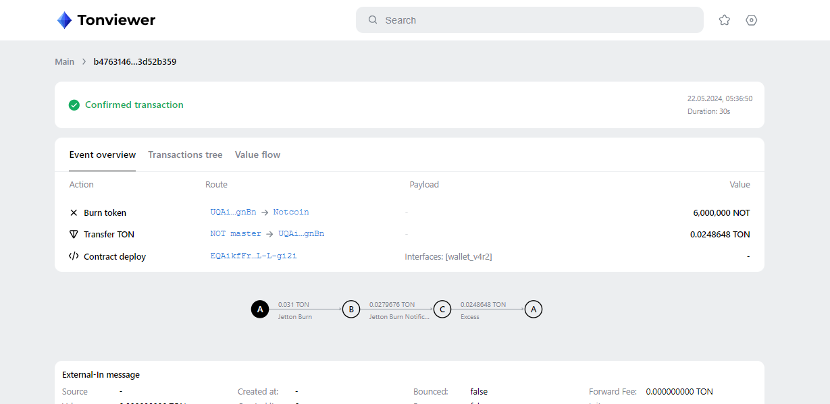
Task: Click the Tonviewer diamond logo icon
Action: (64, 20)
